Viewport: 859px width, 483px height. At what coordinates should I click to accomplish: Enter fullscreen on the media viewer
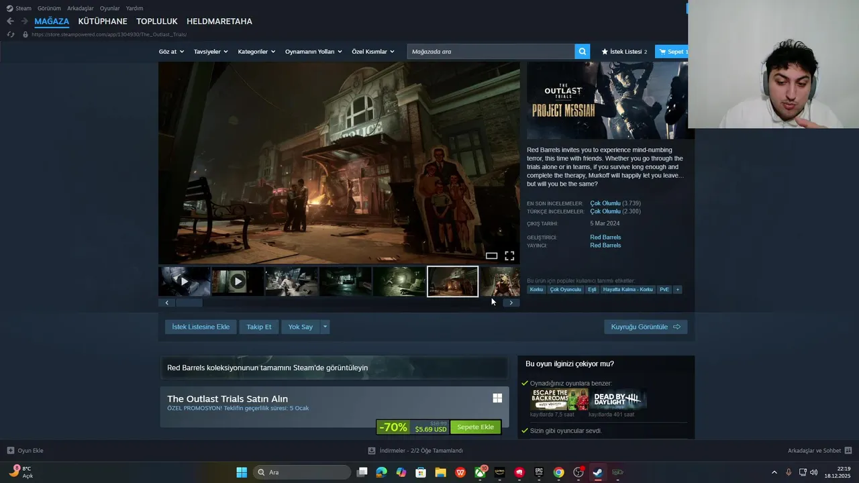coord(509,256)
